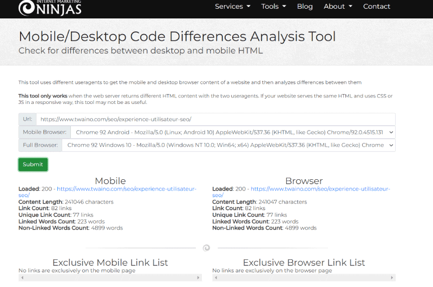Click the Url input field
This screenshot has width=433, height=287.
click(x=215, y=119)
